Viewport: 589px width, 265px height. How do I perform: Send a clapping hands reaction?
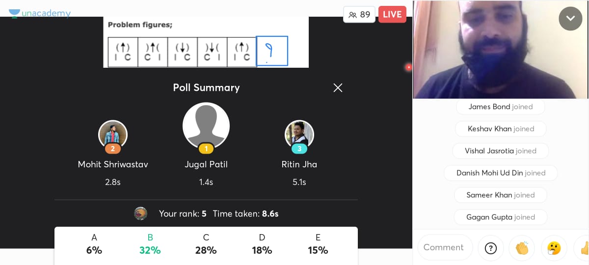[x=522, y=248]
